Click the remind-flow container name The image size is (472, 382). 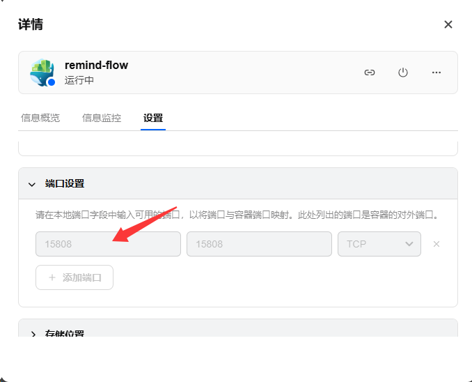[x=96, y=65]
